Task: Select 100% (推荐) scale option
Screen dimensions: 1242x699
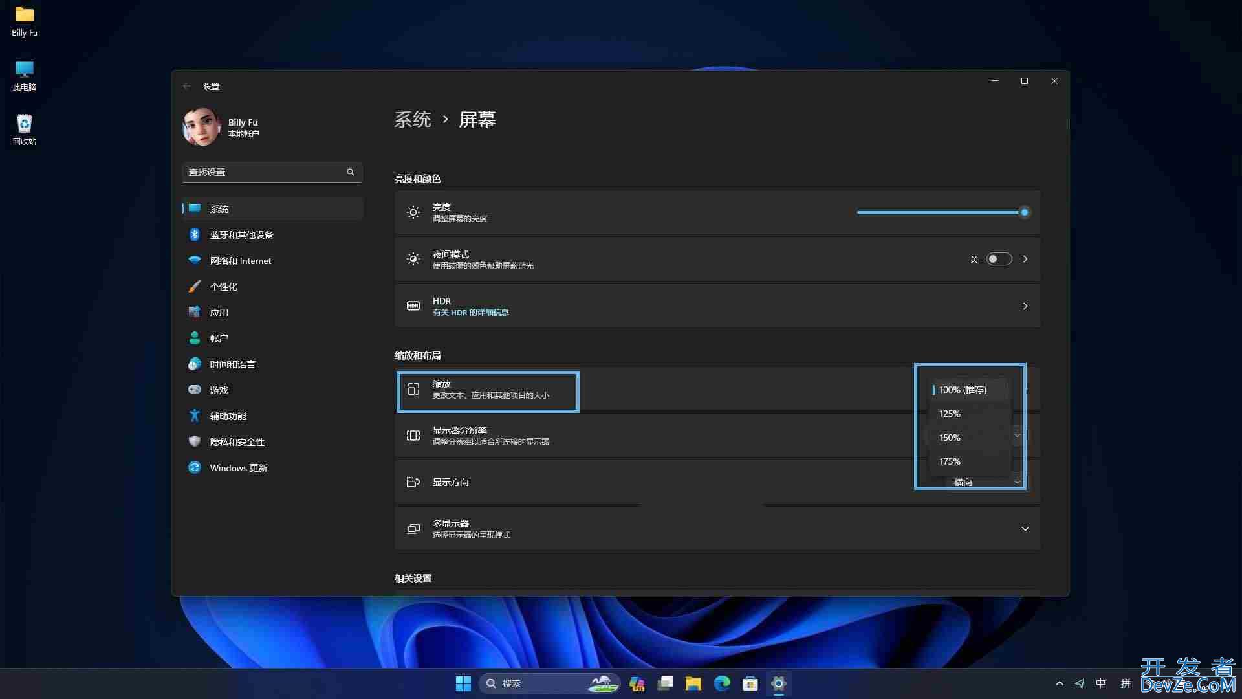Action: coord(970,390)
